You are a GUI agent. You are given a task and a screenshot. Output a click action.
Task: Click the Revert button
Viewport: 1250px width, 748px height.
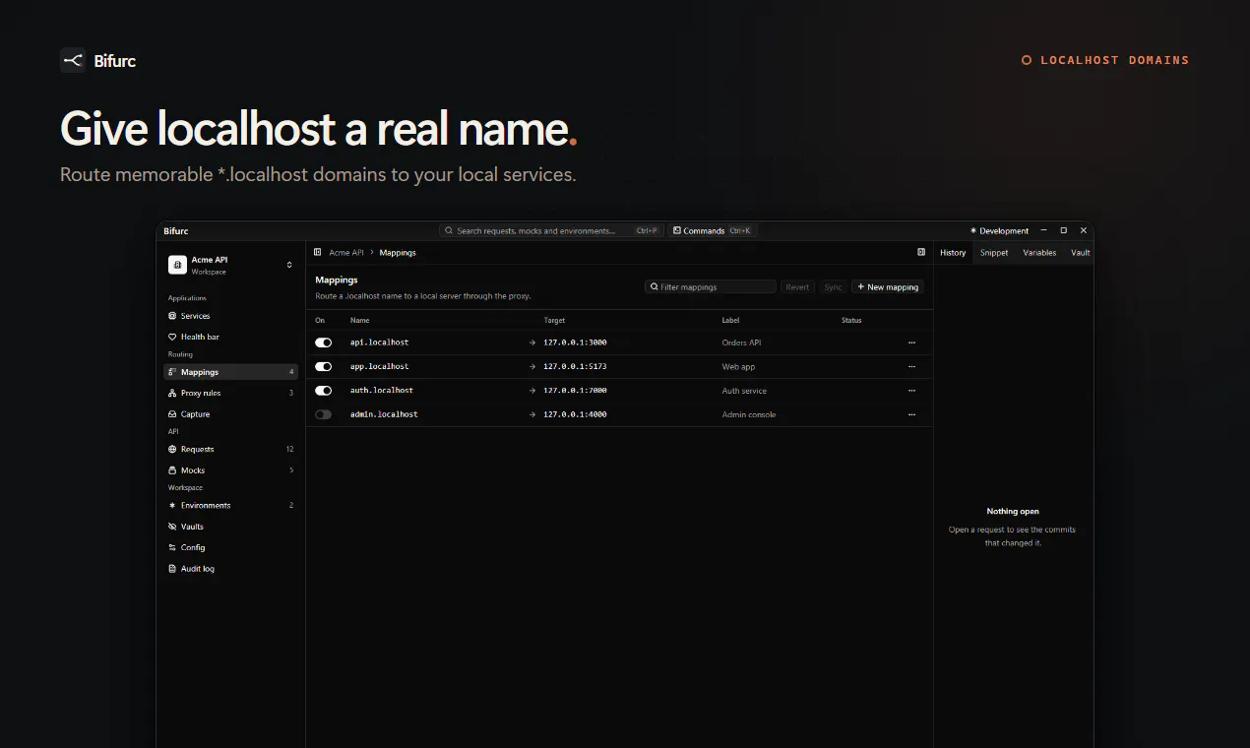[797, 287]
